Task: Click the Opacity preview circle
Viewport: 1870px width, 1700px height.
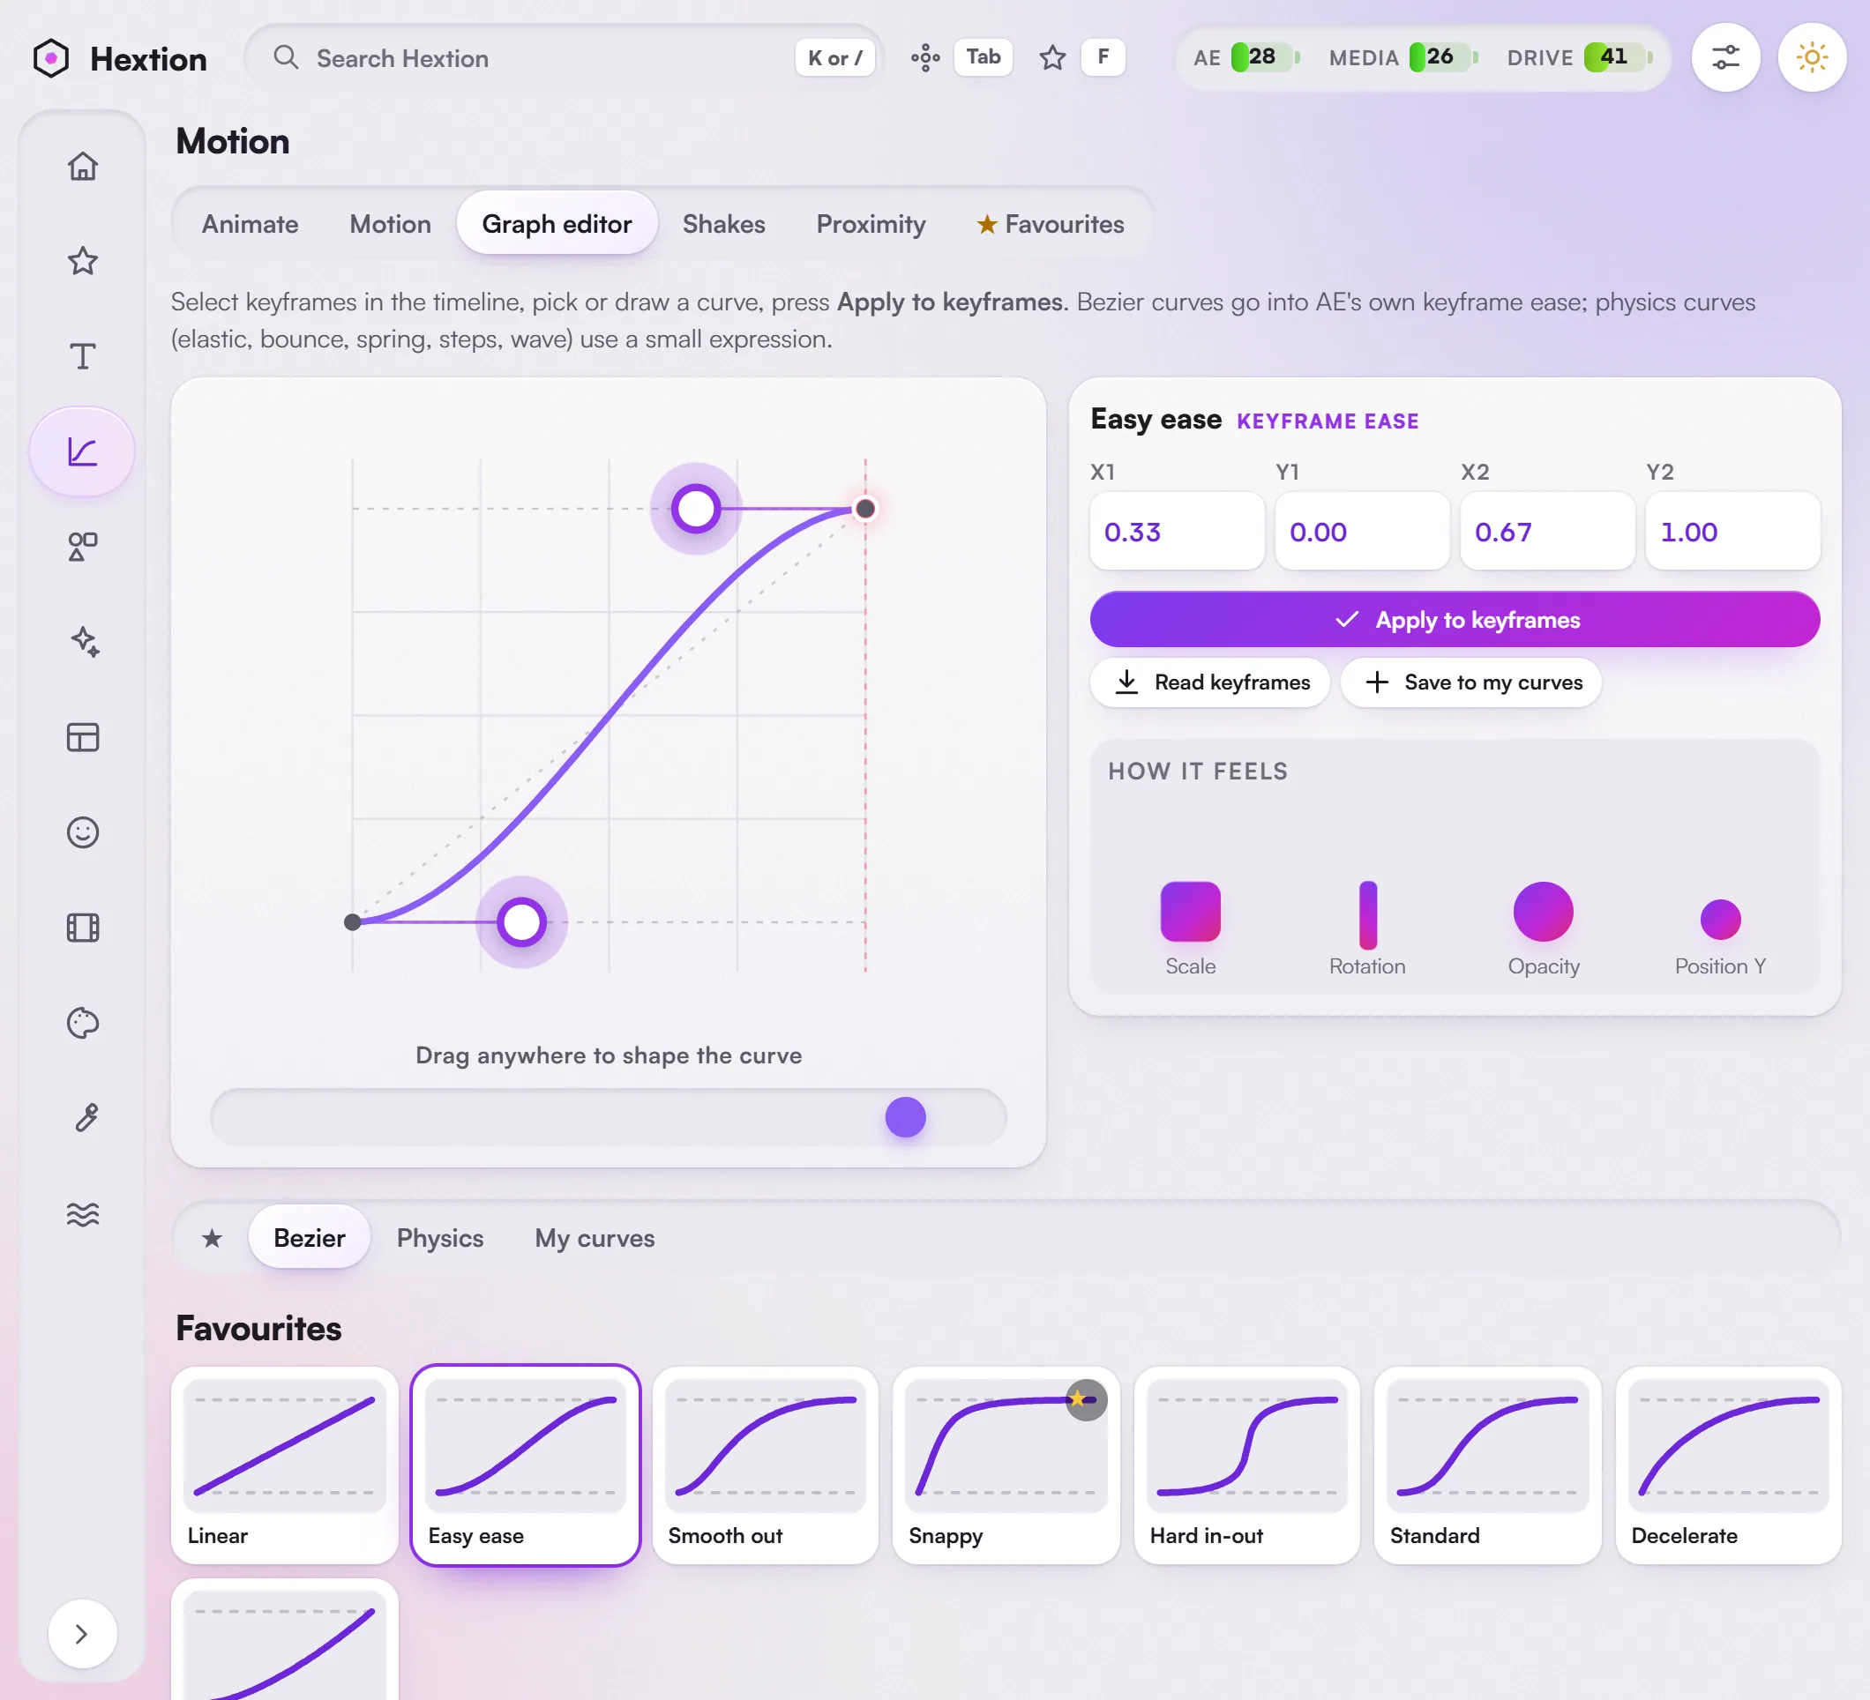Action: (x=1544, y=912)
